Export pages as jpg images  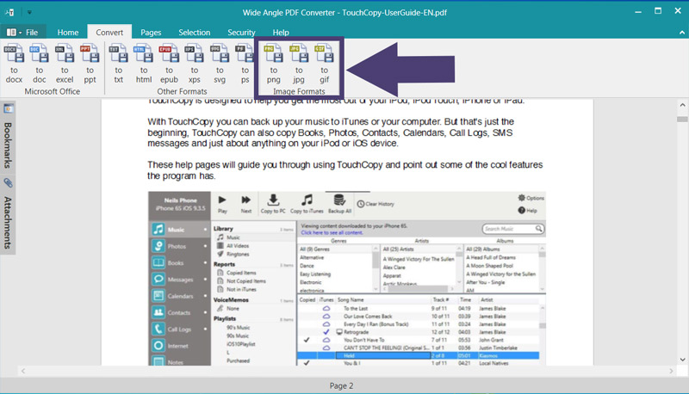pos(299,63)
